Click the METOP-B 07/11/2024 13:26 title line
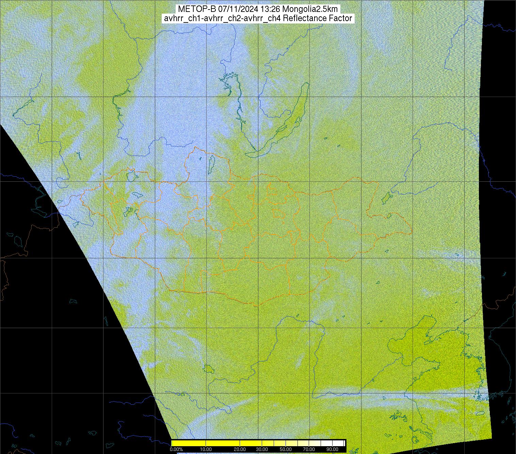This screenshot has height=454, width=516. point(258,9)
